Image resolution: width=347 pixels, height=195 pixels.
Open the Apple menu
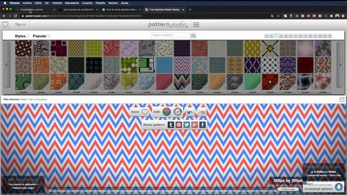tap(5, 3)
